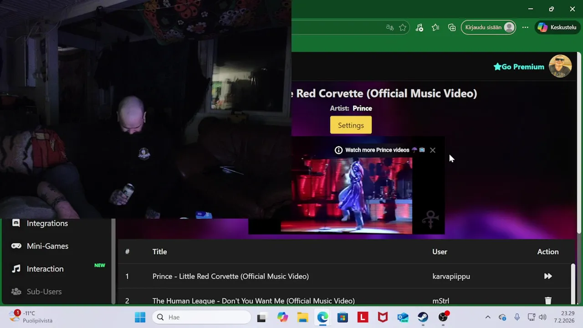Click user mStrl in the queue
The height and width of the screenshot is (328, 583).
coord(441,301)
